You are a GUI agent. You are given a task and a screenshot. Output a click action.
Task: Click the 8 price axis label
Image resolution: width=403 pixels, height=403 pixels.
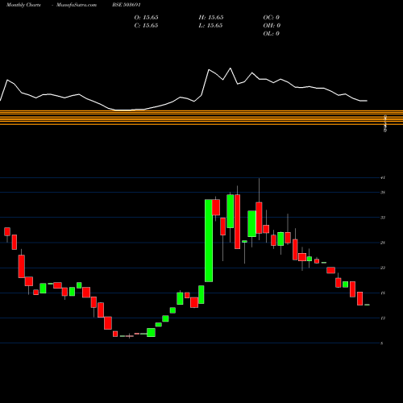coord(382,343)
